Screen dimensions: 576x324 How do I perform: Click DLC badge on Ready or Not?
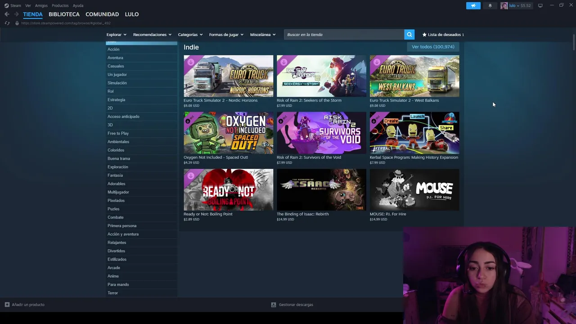coord(191,175)
